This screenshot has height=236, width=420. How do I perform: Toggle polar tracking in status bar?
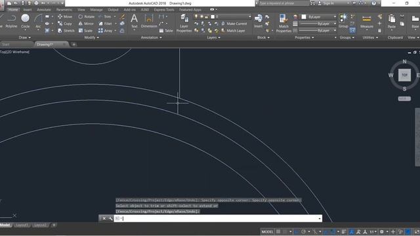coord(303,231)
